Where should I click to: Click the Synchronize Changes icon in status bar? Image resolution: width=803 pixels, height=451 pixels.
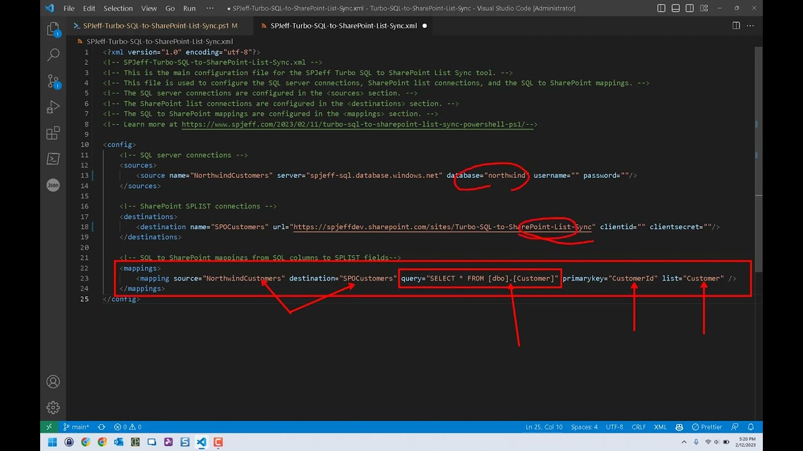(102, 427)
